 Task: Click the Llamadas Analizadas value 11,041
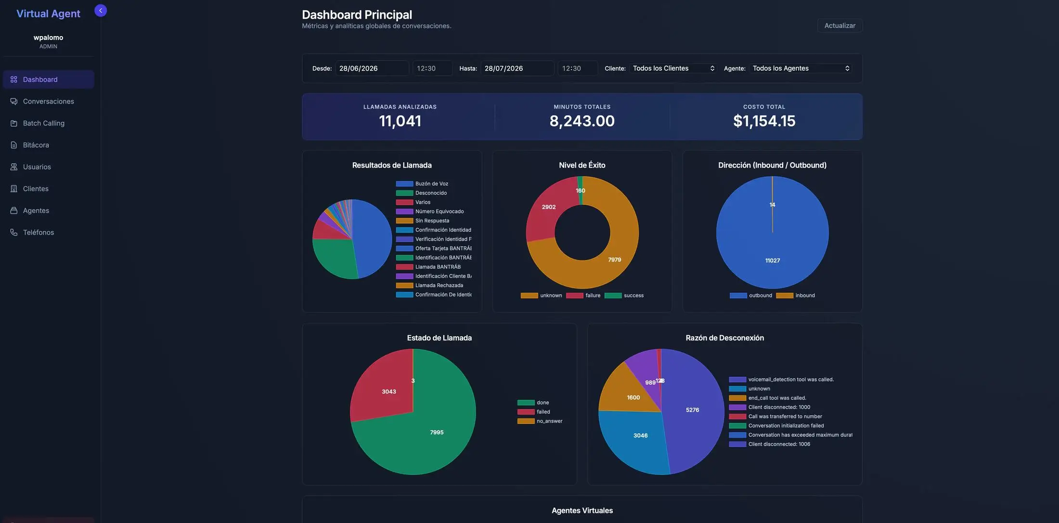pyautogui.click(x=400, y=121)
